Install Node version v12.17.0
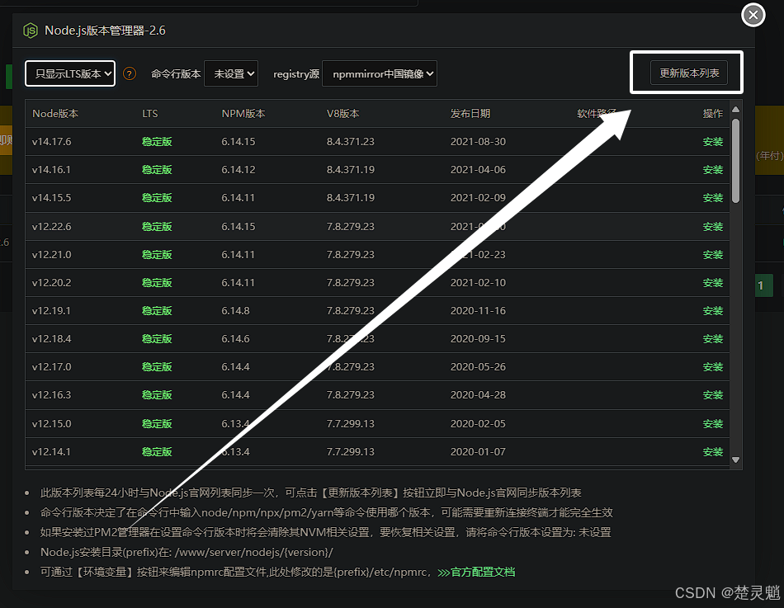This screenshot has height=608, width=784. [712, 366]
